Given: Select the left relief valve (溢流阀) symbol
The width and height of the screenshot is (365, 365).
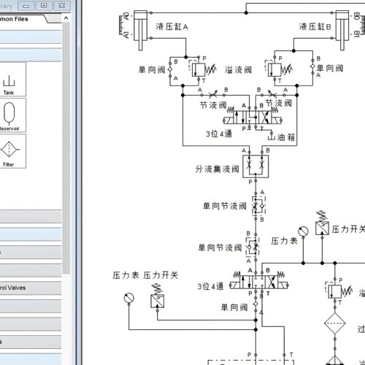Looking at the screenshot, I should point(202,70).
